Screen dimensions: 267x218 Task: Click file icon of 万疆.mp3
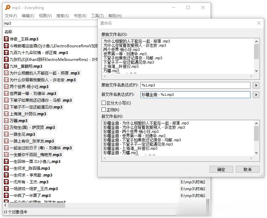click(6, 120)
